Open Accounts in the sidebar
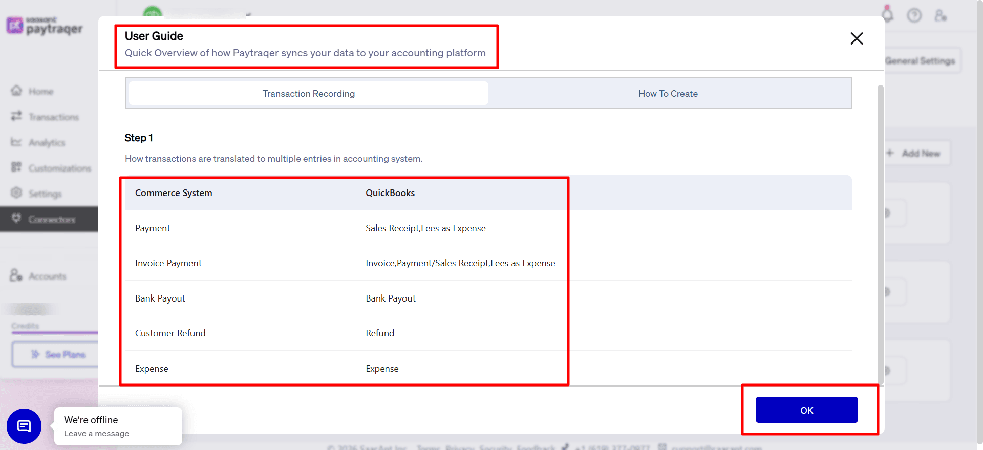This screenshot has height=450, width=983. click(48, 276)
